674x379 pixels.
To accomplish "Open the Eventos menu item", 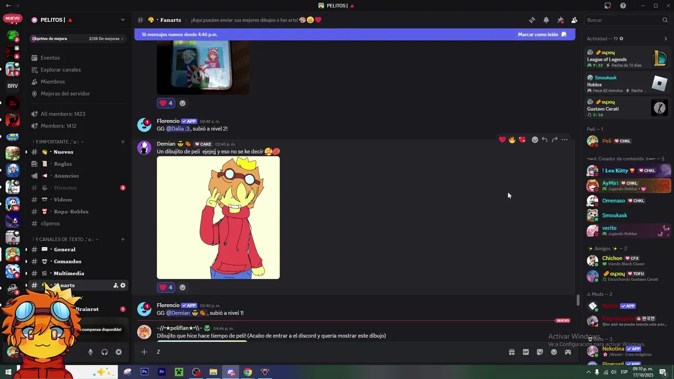I will pos(50,58).
